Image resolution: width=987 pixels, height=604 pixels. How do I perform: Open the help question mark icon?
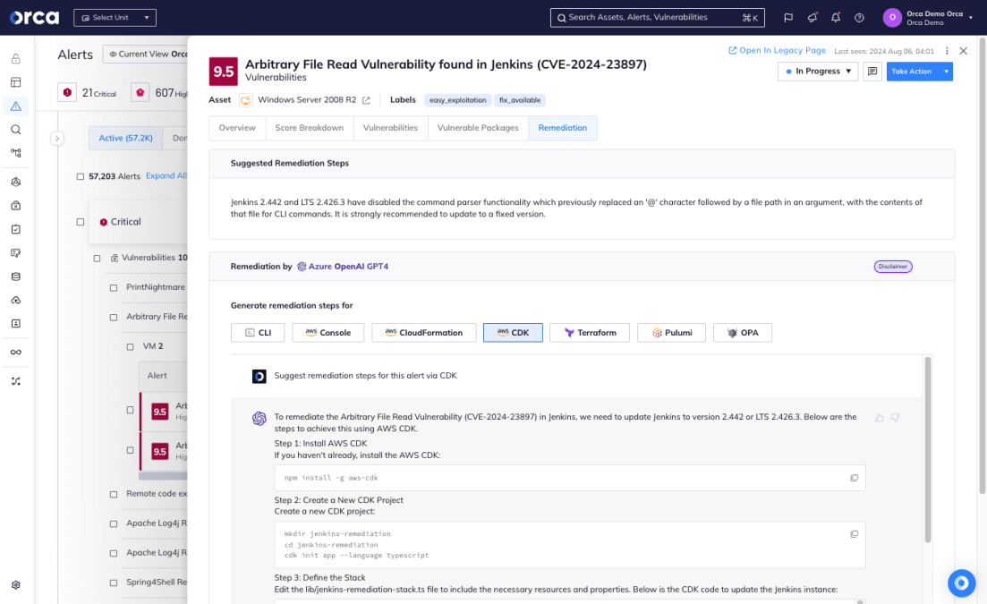pos(859,18)
